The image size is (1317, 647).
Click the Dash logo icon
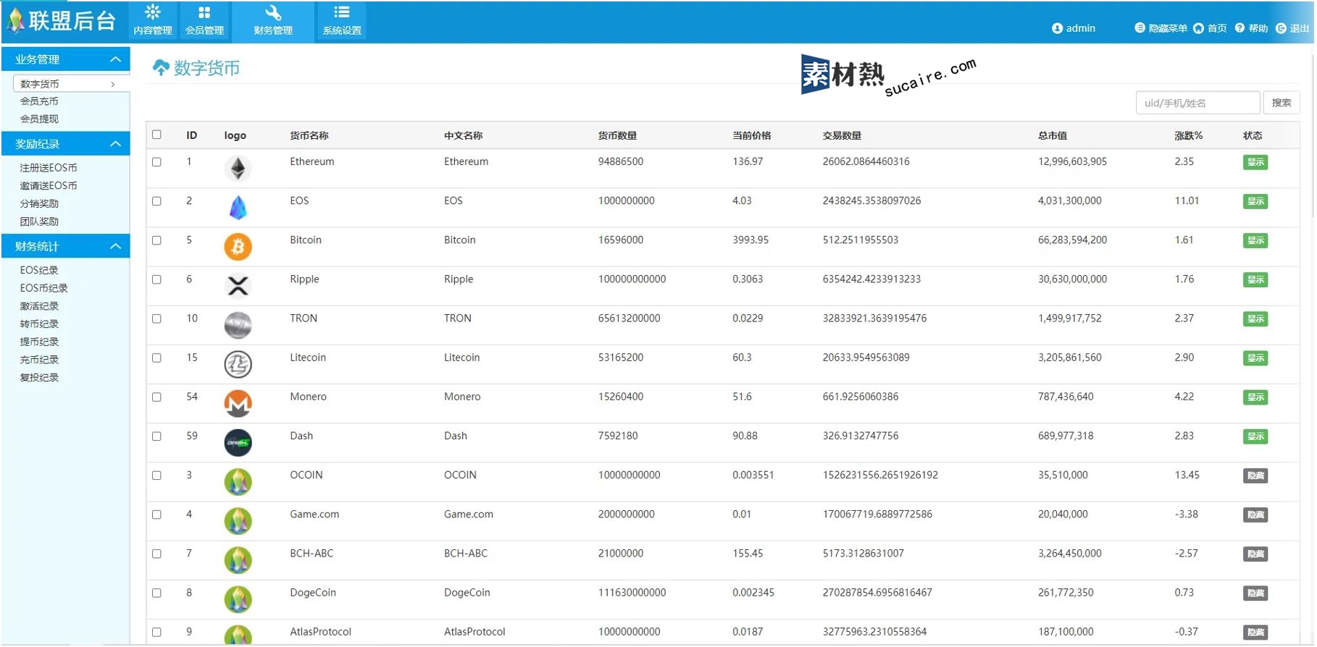coord(238,442)
